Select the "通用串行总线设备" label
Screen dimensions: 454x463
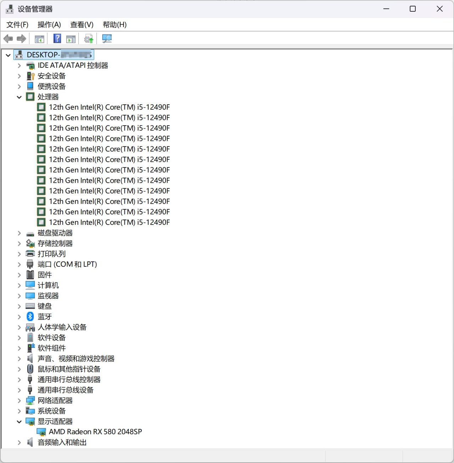pos(66,390)
